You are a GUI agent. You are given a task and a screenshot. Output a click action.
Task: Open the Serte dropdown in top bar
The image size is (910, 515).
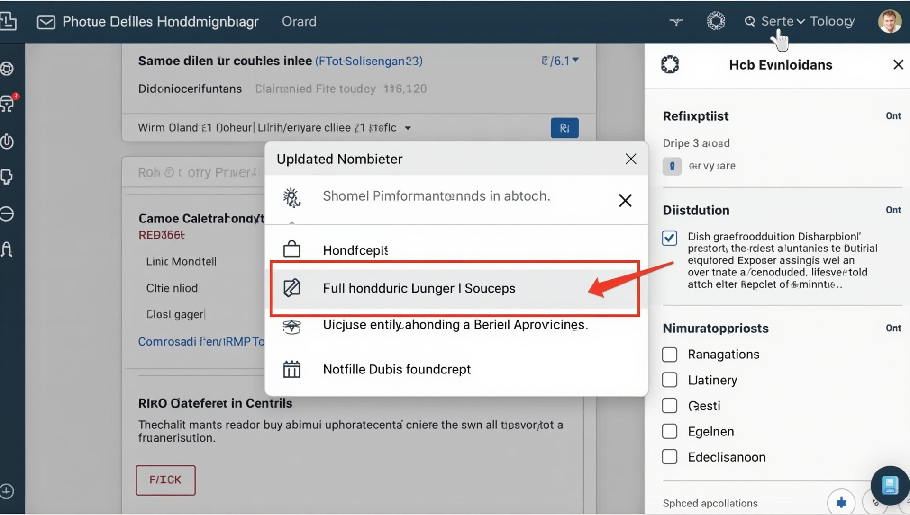point(782,21)
